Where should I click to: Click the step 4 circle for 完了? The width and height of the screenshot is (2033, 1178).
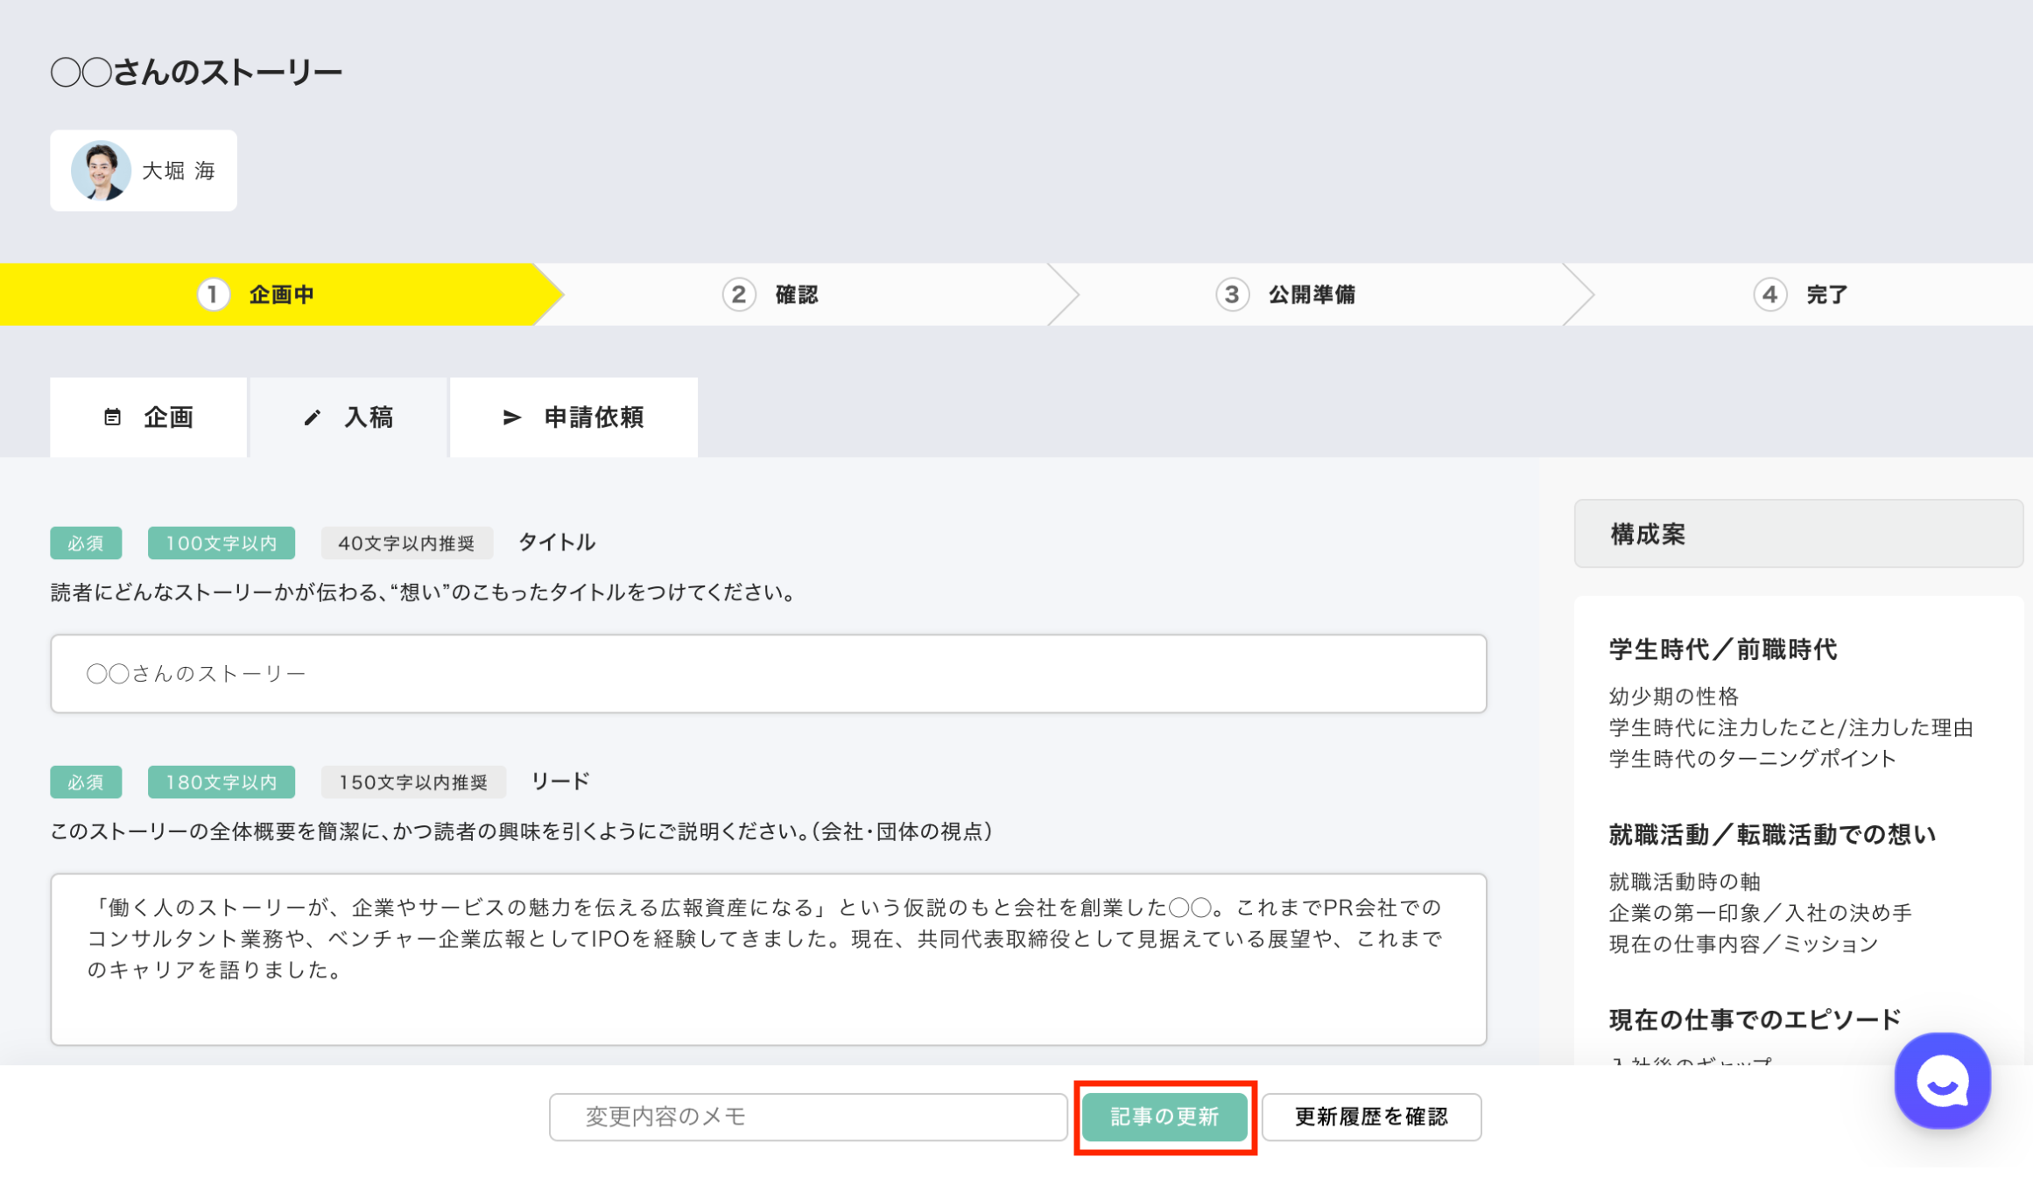(1769, 295)
